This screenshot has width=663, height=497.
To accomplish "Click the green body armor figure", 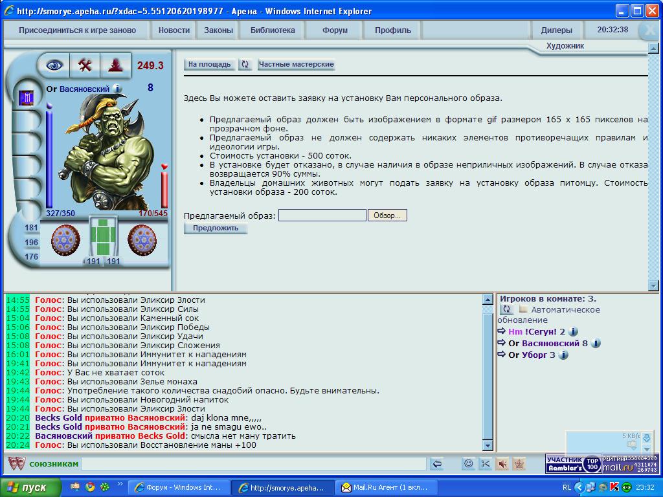I will (x=104, y=237).
